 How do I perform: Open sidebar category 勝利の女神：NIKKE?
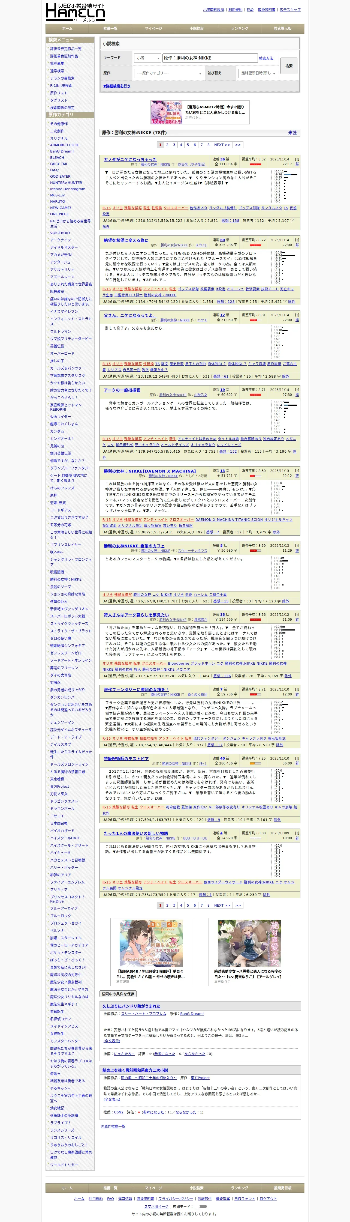(66, 579)
